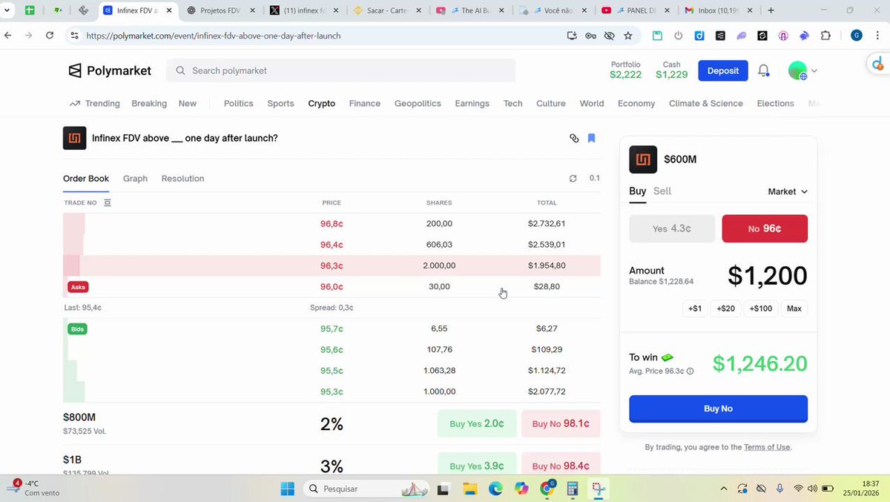Screen dimensions: 890x502
Task: Select the 96,3¢ ask row price
Action: [332, 265]
